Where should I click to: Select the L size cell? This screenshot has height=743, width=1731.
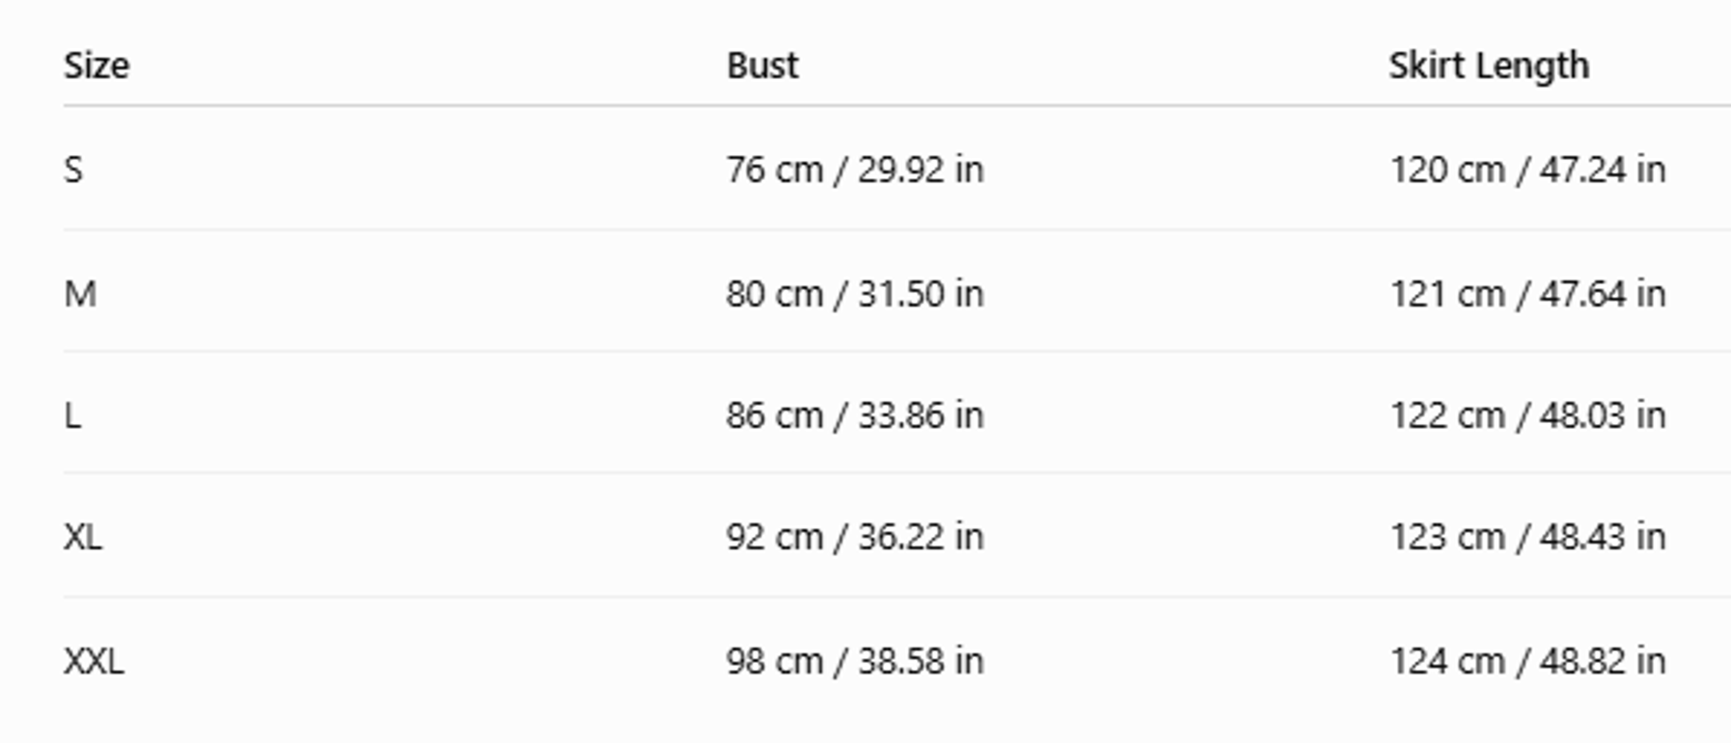[73, 416]
